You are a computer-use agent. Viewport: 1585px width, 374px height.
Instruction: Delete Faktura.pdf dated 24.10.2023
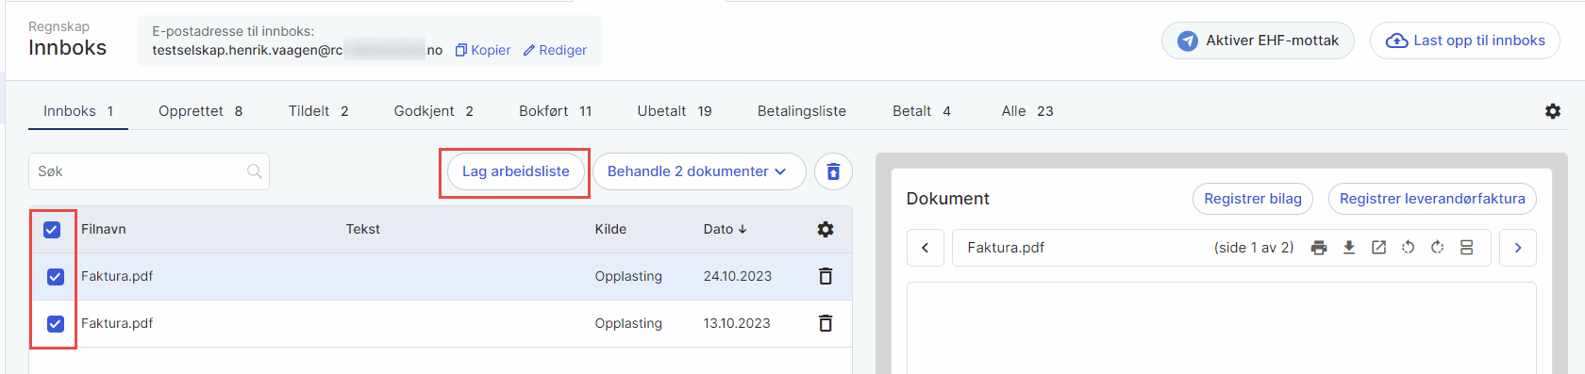click(x=826, y=276)
